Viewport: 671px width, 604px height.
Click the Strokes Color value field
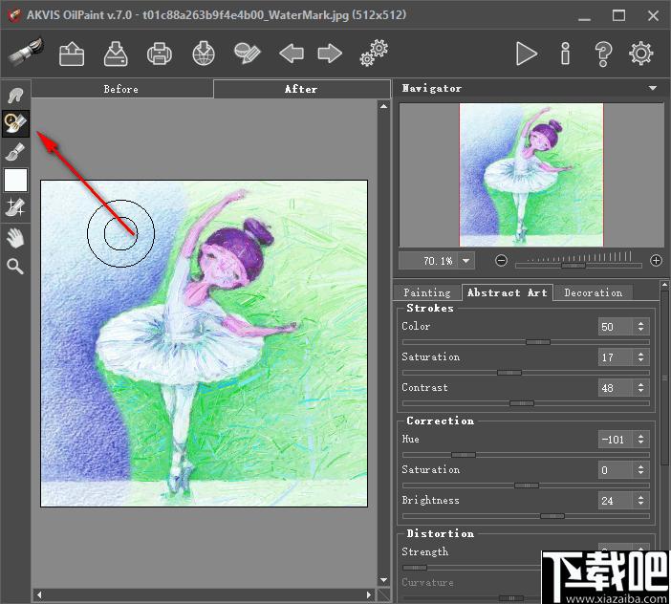click(x=615, y=327)
